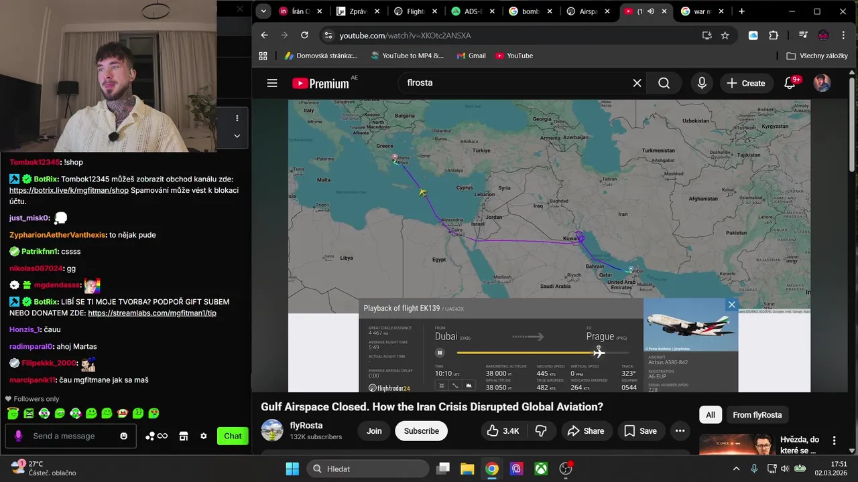This screenshot has width=858, height=482.
Task: Close the flight playback panel X
Action: coord(731,305)
